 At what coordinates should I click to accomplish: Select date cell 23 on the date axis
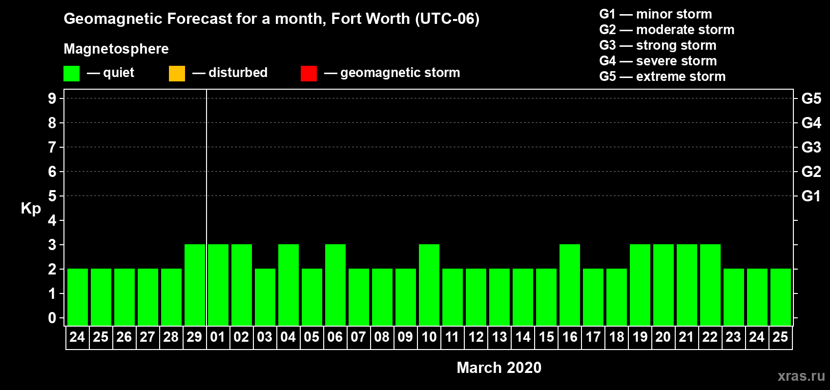733,337
